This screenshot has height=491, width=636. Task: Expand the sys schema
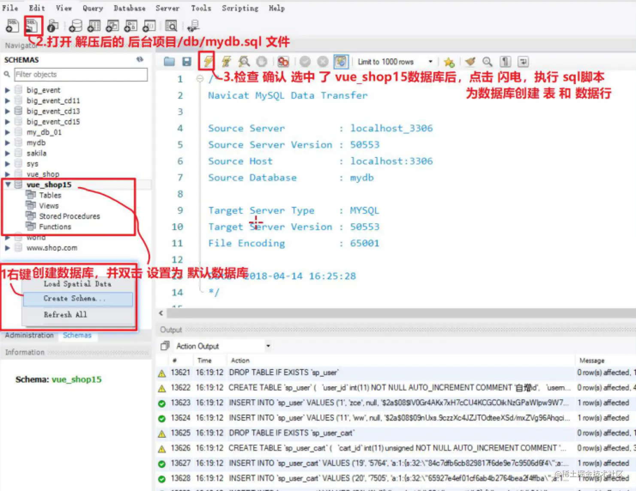point(7,164)
